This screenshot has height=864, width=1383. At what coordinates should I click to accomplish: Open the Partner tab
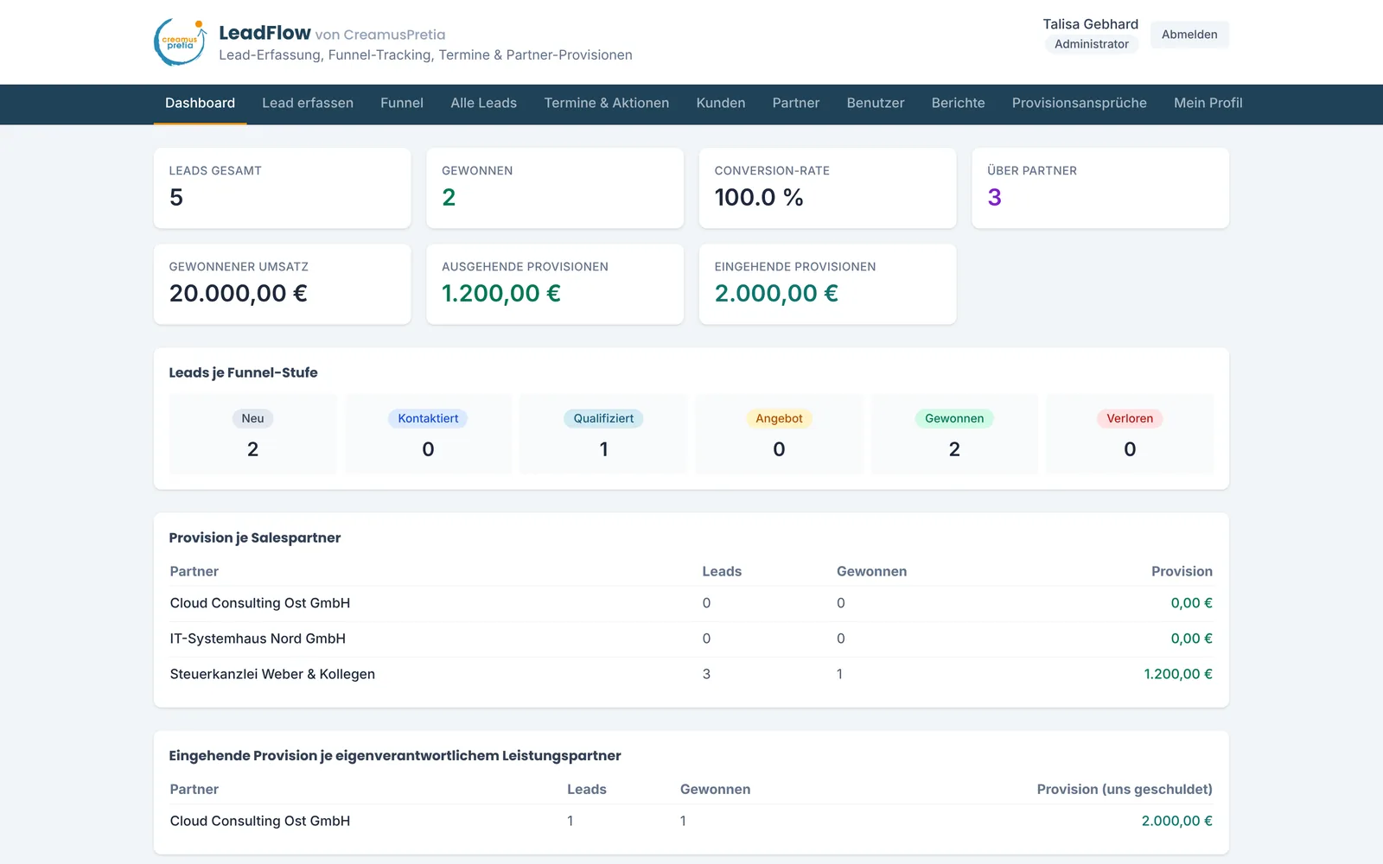(x=795, y=103)
